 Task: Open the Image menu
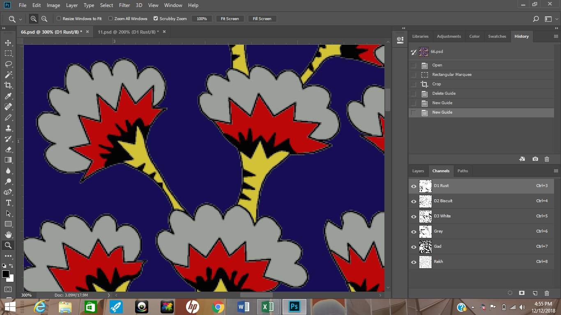click(53, 5)
